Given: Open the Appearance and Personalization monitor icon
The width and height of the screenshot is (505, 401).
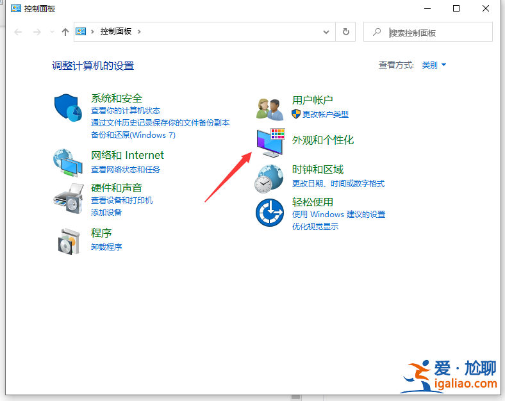Looking at the screenshot, I should click(x=270, y=143).
